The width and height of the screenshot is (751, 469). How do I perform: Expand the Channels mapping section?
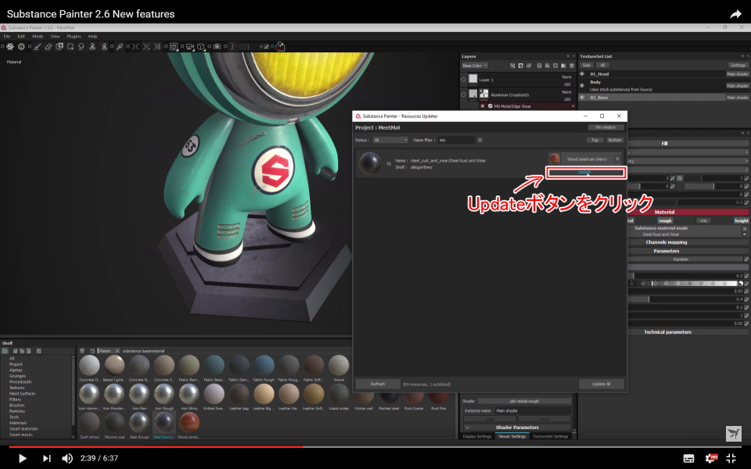[x=667, y=242]
